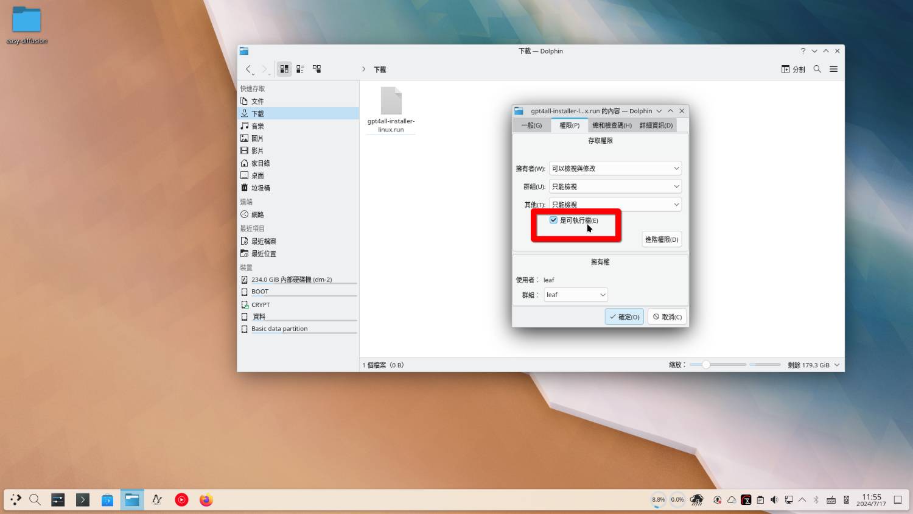Open the Bluetooth tray icon
Screen dimensions: 913x514
click(x=816, y=500)
